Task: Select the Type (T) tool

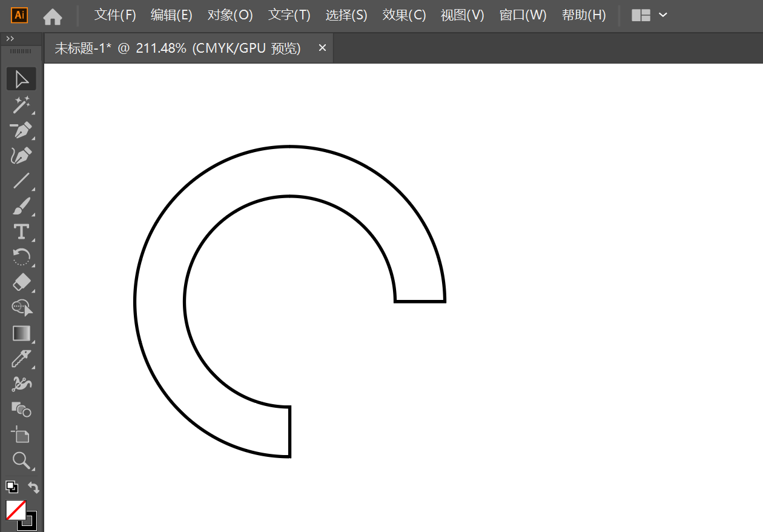Action: pos(21,231)
